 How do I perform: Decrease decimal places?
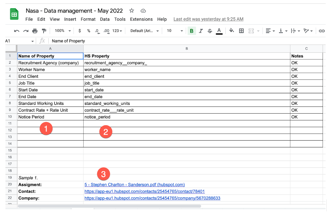pos(97,31)
